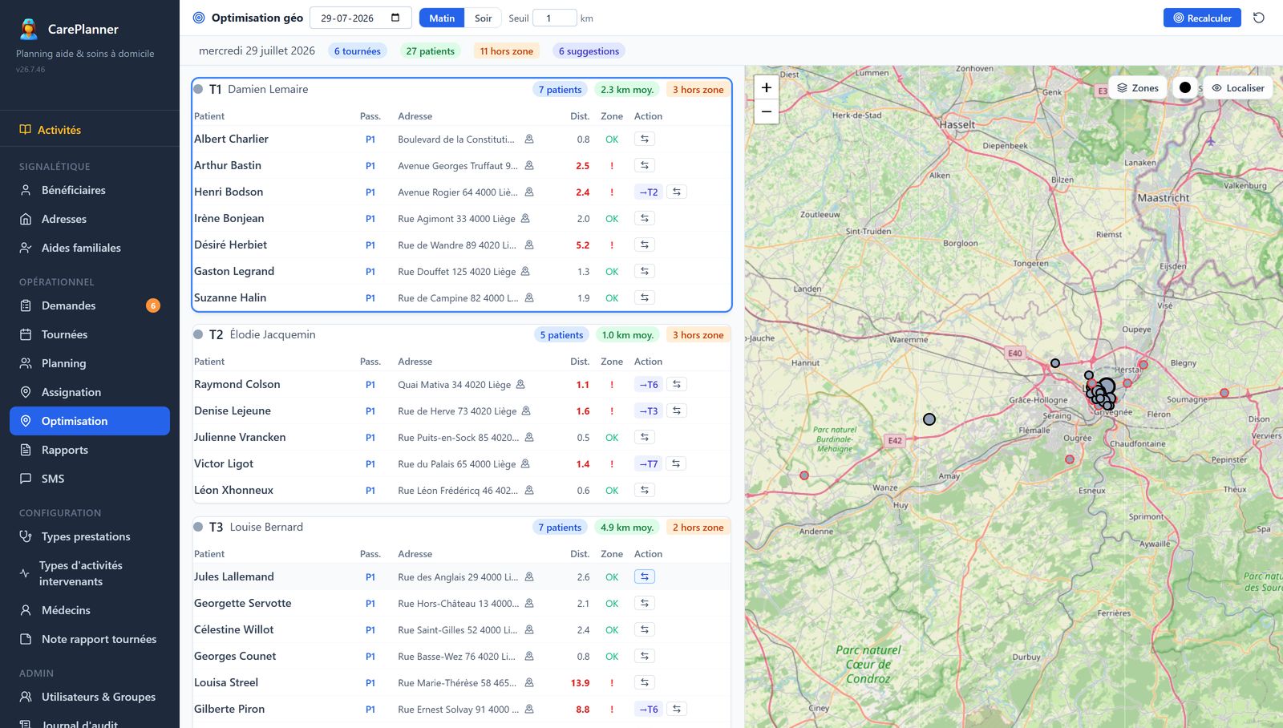Click the swap icon in Louisa Streel's row

click(645, 682)
